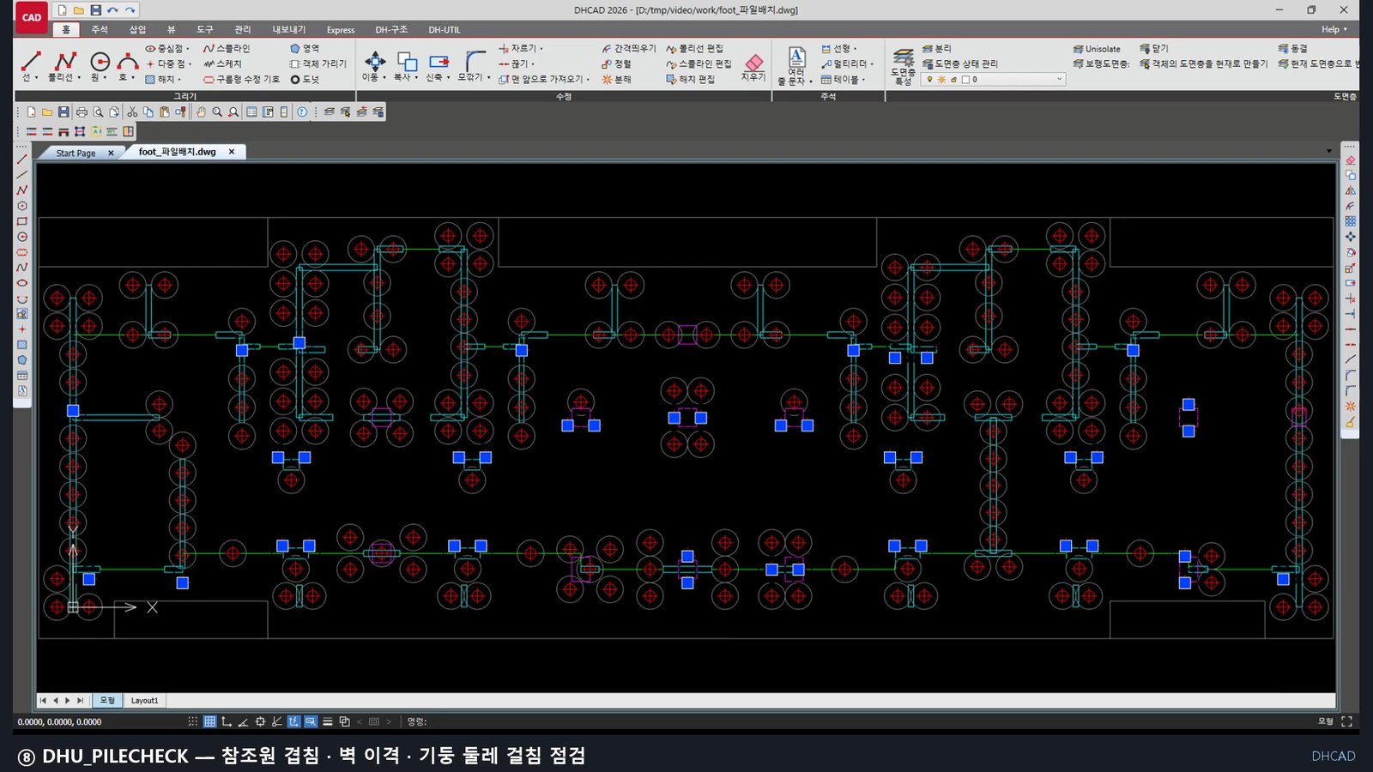Image resolution: width=1373 pixels, height=772 pixels.
Task: Toggle polar tracking angle icon in status bar
Action: pyautogui.click(x=244, y=721)
